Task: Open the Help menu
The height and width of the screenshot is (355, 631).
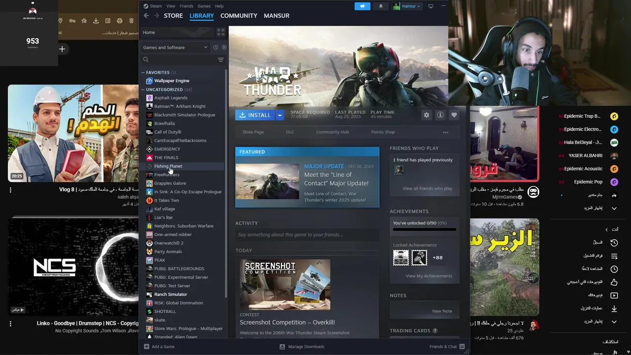Action: pyautogui.click(x=219, y=6)
